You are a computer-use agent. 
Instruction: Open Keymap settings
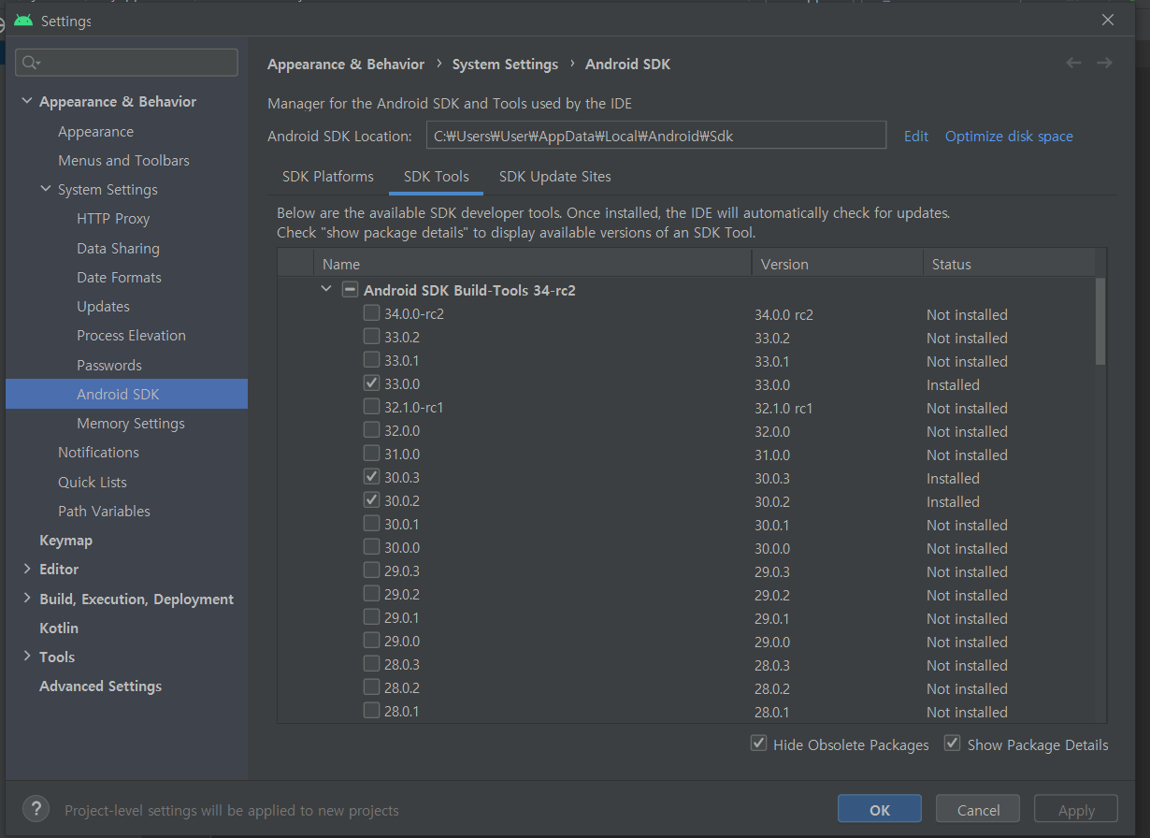pos(65,540)
